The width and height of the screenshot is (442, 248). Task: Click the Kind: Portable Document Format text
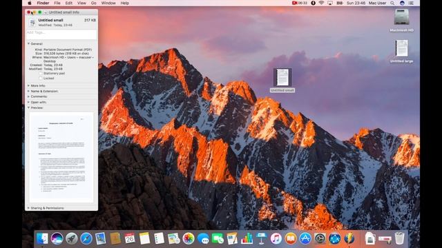coord(64,50)
